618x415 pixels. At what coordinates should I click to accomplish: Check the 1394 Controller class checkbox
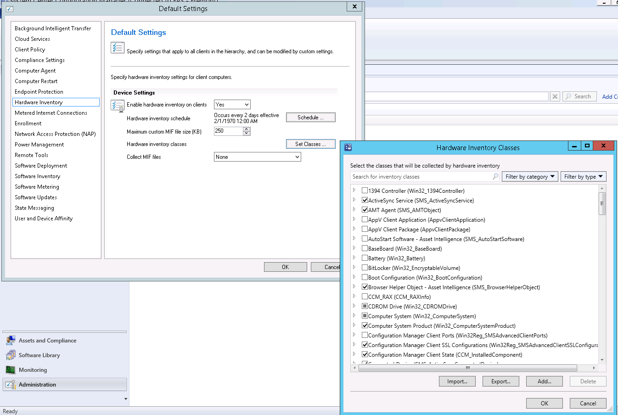tap(365, 191)
